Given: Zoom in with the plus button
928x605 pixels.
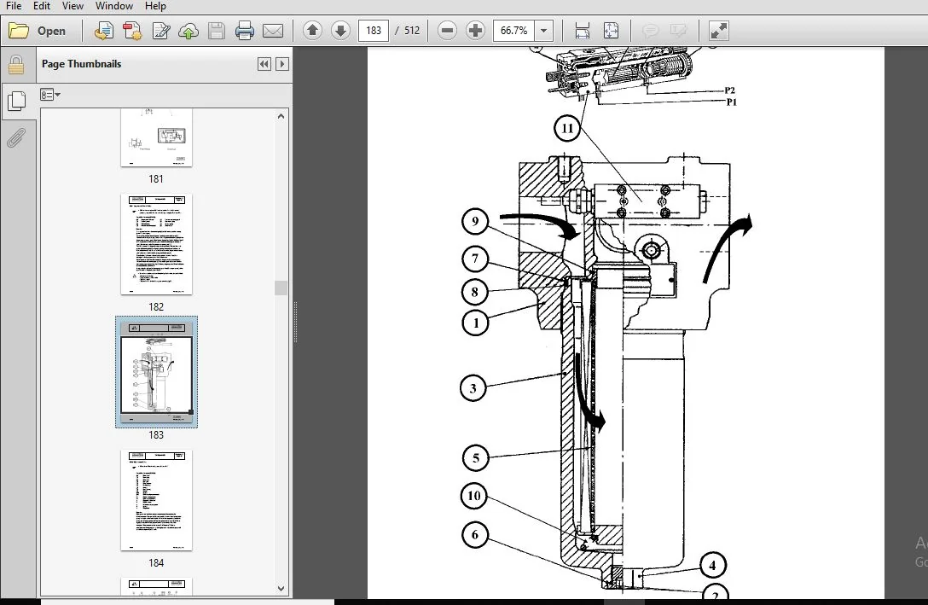Looking at the screenshot, I should 475,31.
